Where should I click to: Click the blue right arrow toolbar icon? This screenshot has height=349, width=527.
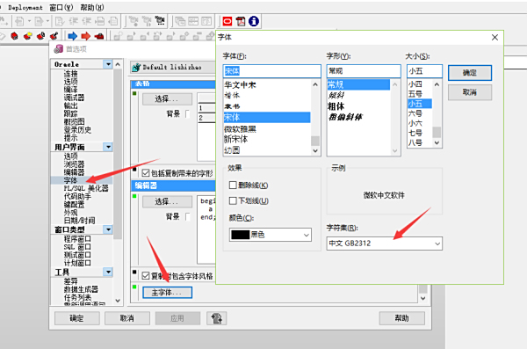(x=72, y=36)
